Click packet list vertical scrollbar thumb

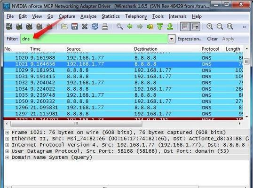tap(246, 61)
